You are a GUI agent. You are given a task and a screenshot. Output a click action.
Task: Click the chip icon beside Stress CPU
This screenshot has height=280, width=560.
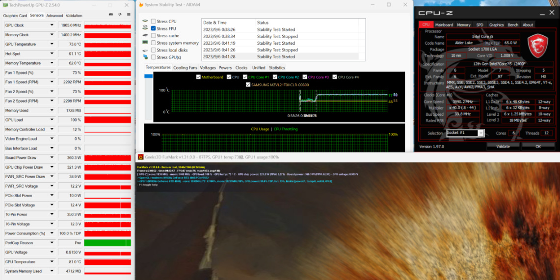[x=145, y=22]
